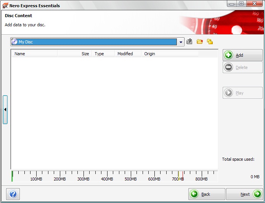Select the My Disc path field
This screenshot has width=265, height=203.
(94, 42)
